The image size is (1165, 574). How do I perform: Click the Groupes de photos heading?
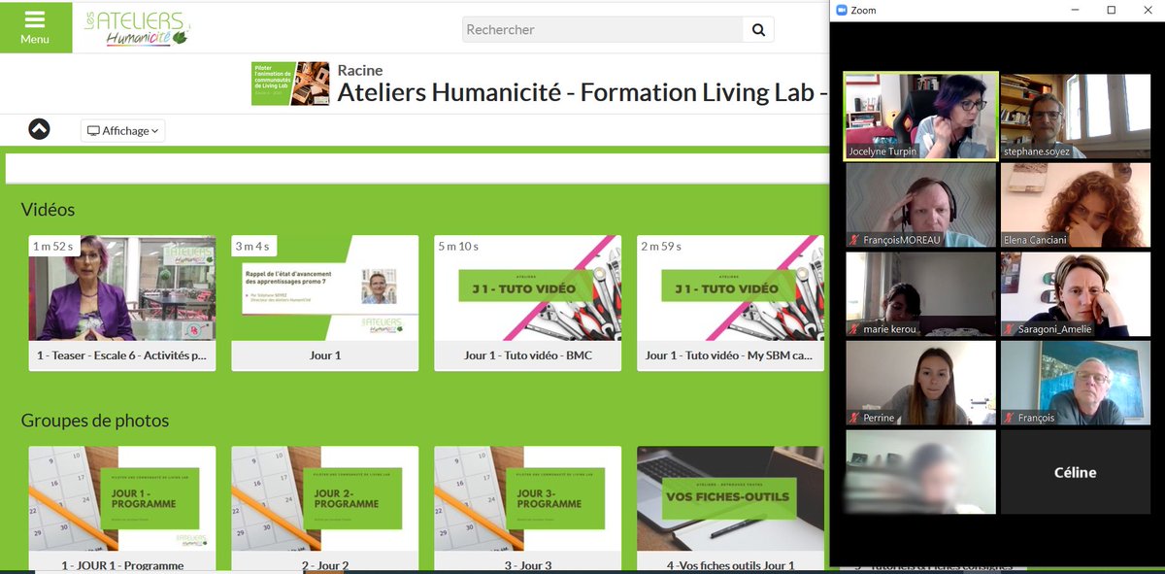(x=95, y=421)
